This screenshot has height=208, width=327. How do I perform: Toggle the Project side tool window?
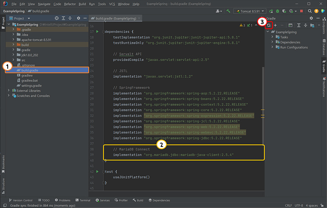3,23
